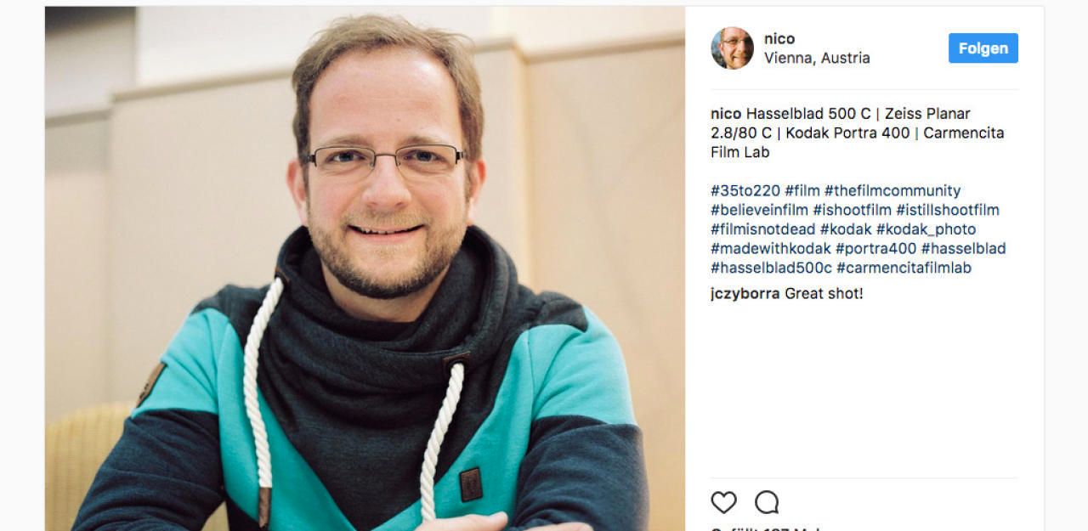Open the #believeinfilm hashtag

pos(759,210)
